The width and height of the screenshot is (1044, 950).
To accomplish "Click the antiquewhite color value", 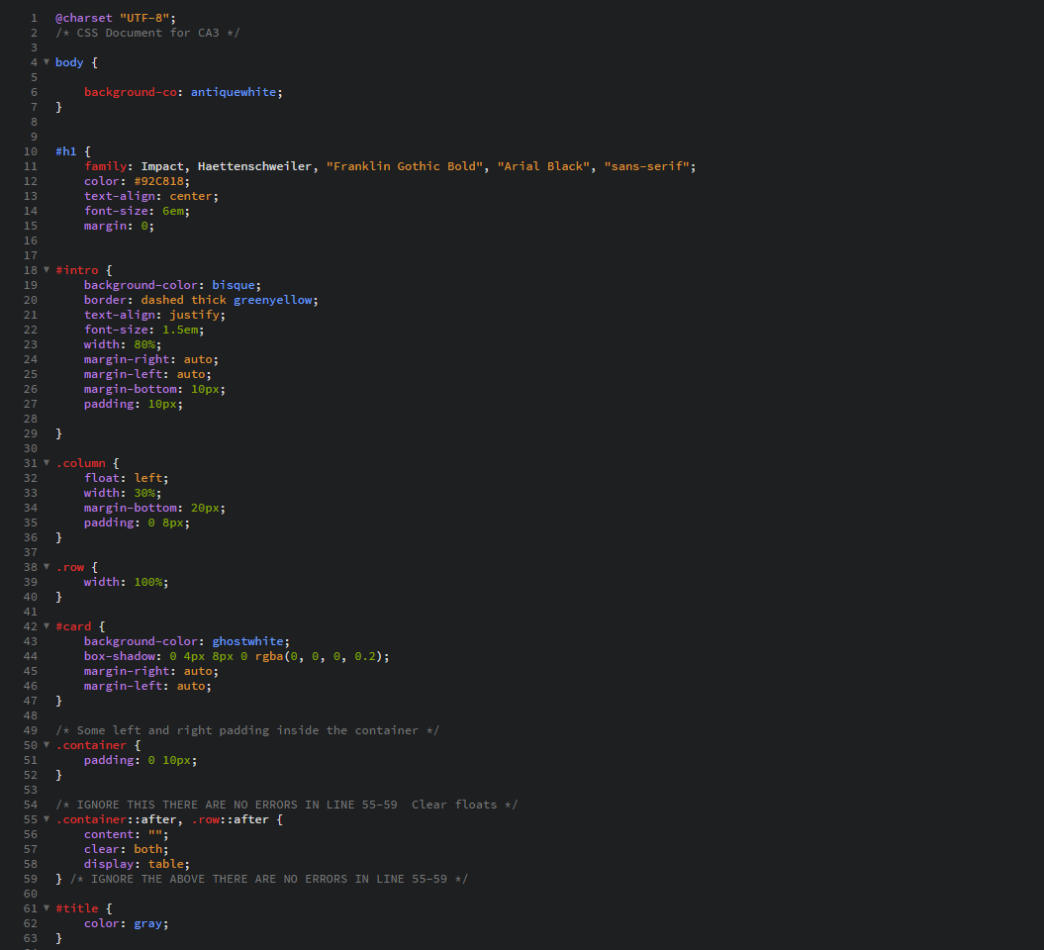I will tap(234, 92).
